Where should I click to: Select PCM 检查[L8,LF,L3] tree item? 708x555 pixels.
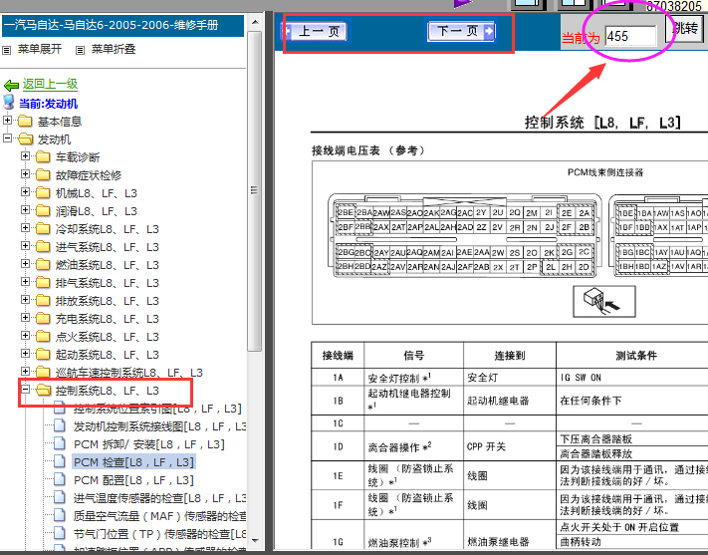coord(133,462)
